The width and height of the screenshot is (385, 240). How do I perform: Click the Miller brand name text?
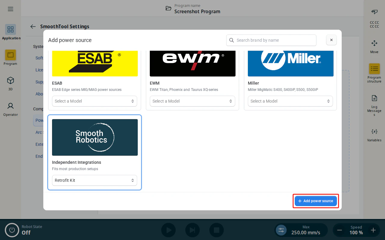(253, 83)
